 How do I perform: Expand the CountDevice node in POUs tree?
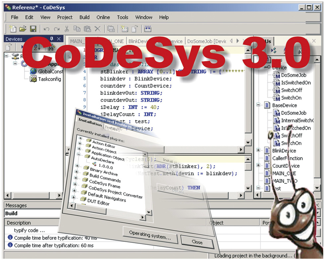(258, 165)
